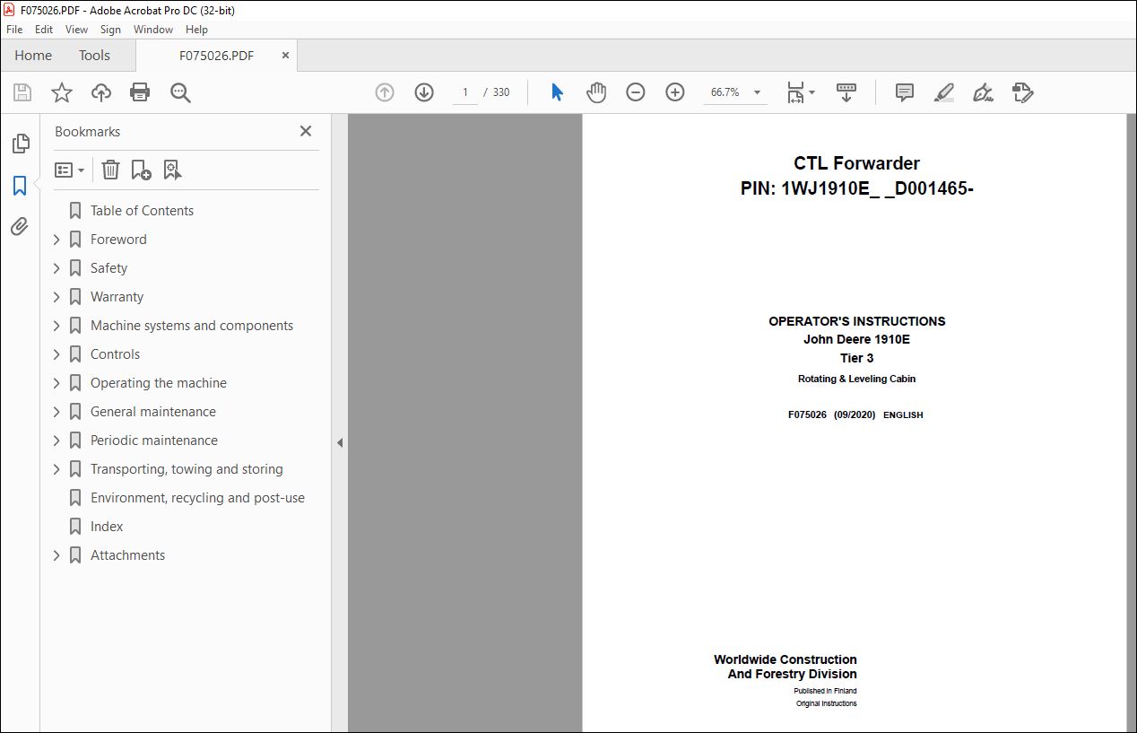The height and width of the screenshot is (733, 1137).
Task: Close the F075026.PDF tab
Action: pyautogui.click(x=285, y=56)
